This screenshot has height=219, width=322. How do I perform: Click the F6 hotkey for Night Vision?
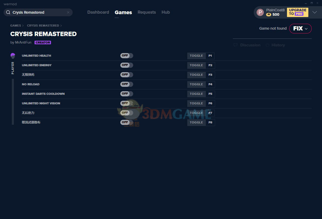pos(210,103)
